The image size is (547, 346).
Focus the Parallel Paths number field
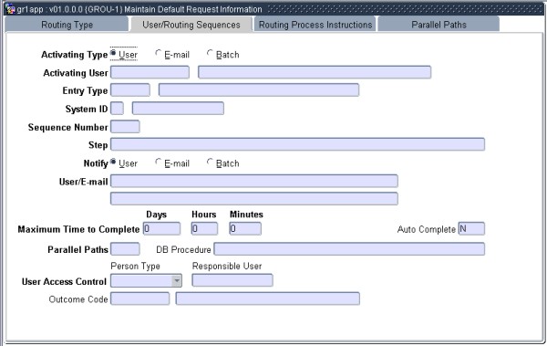tap(125, 249)
